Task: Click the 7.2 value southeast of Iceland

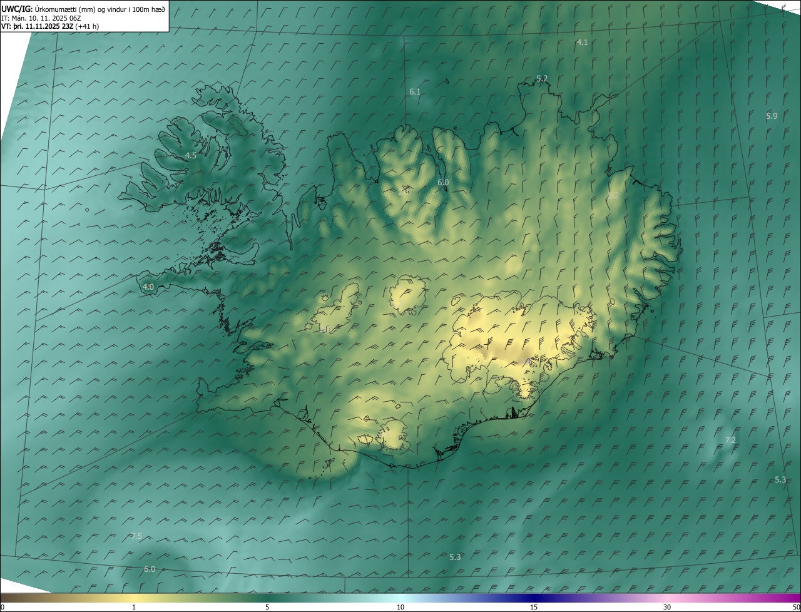Action: click(730, 441)
